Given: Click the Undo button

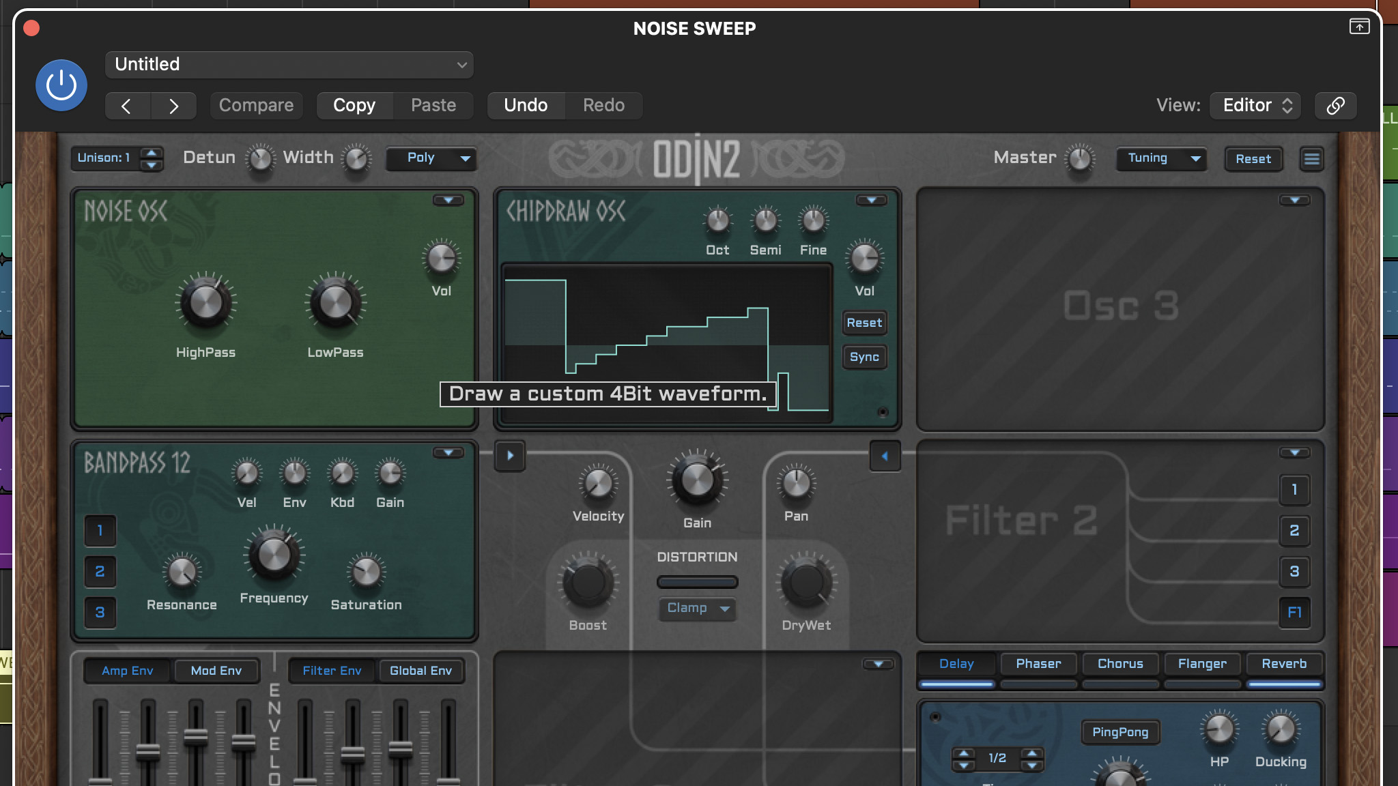Looking at the screenshot, I should tap(526, 106).
